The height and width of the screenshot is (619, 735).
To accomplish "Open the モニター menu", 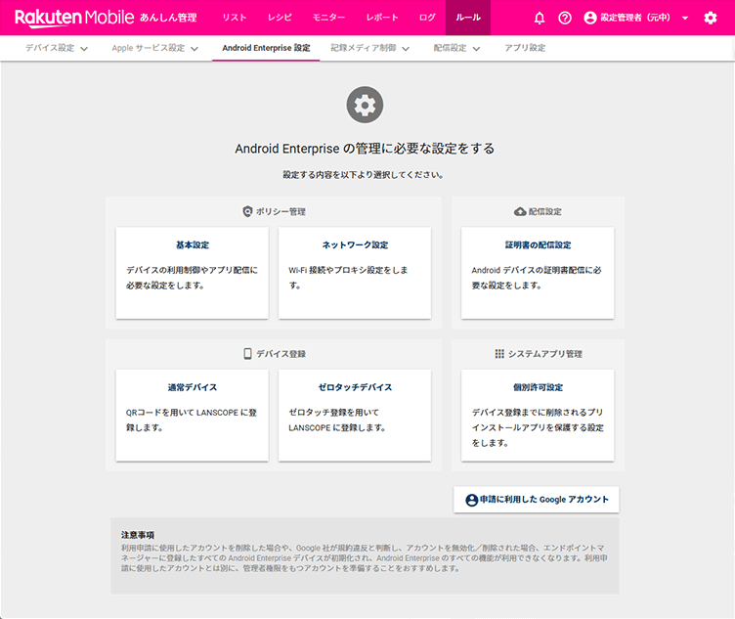I will (x=328, y=18).
